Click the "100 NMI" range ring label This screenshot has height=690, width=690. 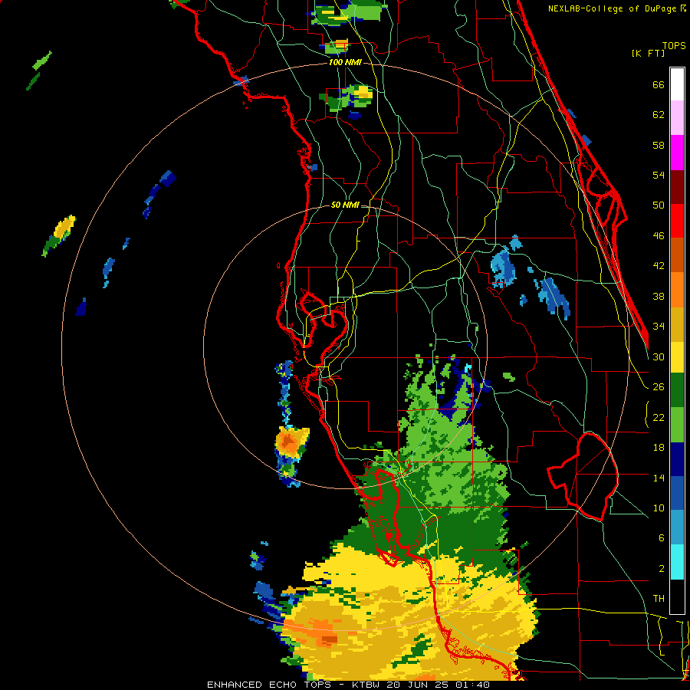click(x=345, y=62)
